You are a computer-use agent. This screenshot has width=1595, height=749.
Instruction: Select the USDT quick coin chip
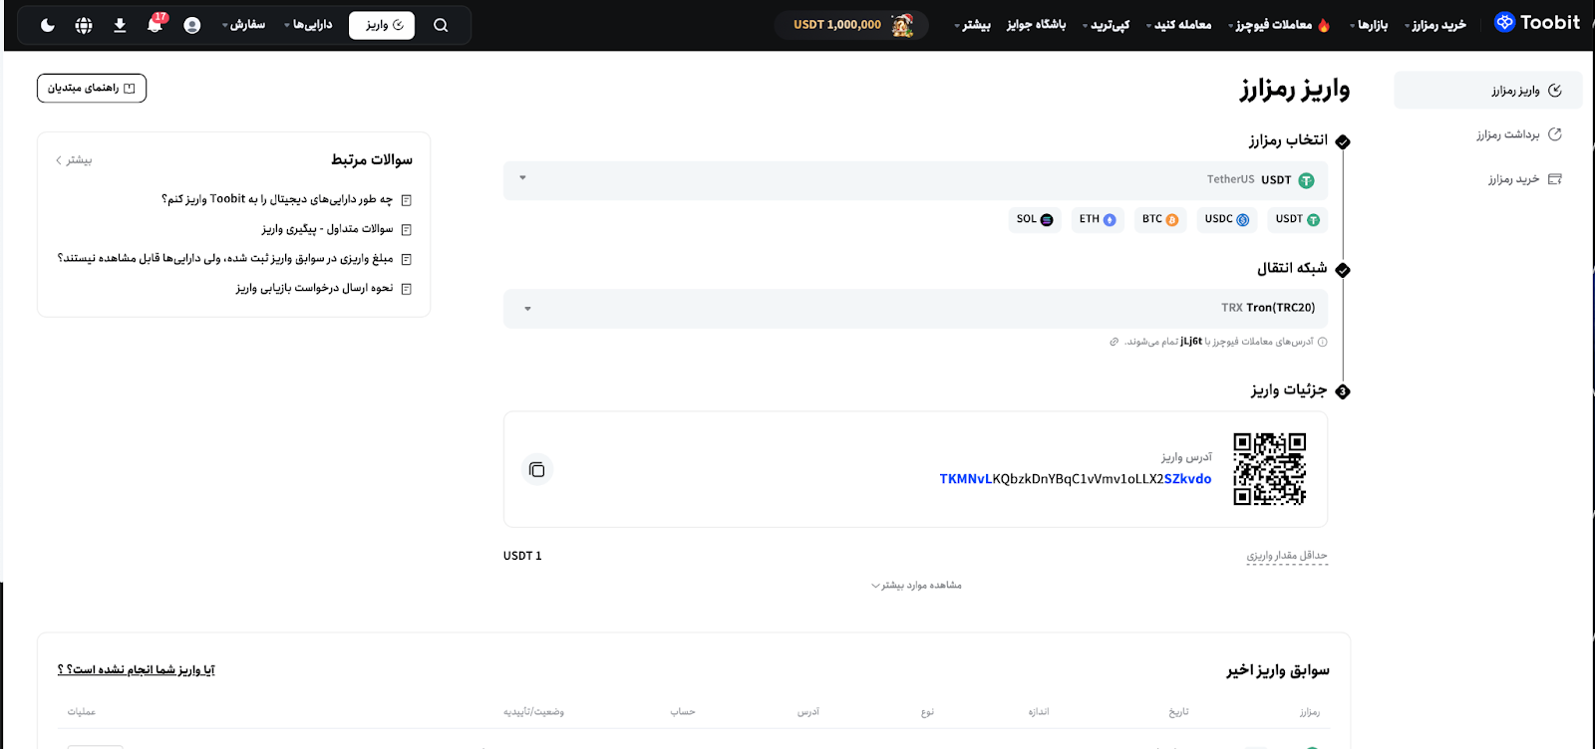click(1297, 219)
